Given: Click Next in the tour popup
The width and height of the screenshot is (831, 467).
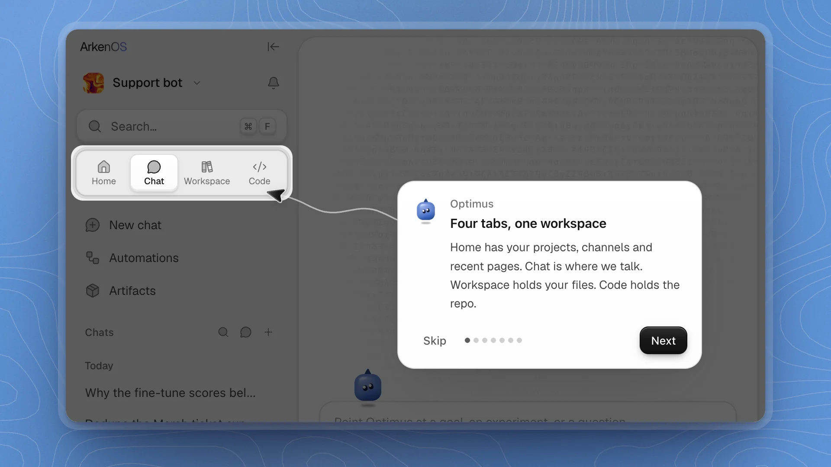Looking at the screenshot, I should coord(664,341).
